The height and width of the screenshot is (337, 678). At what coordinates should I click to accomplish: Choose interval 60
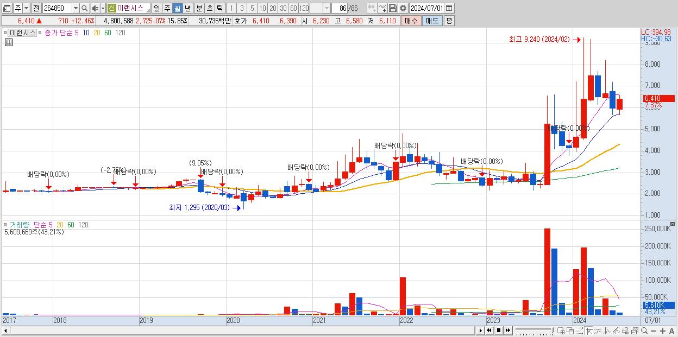tap(293, 8)
